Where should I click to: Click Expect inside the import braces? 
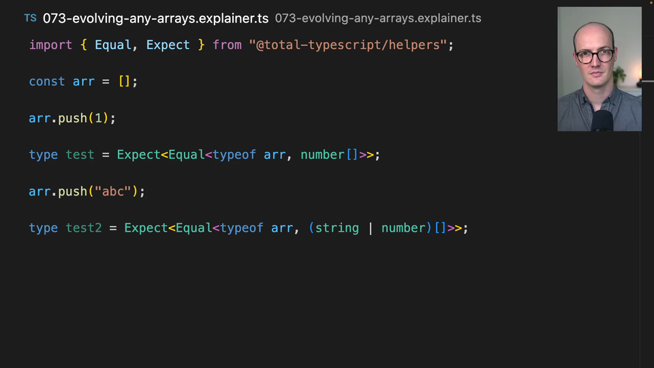click(168, 45)
